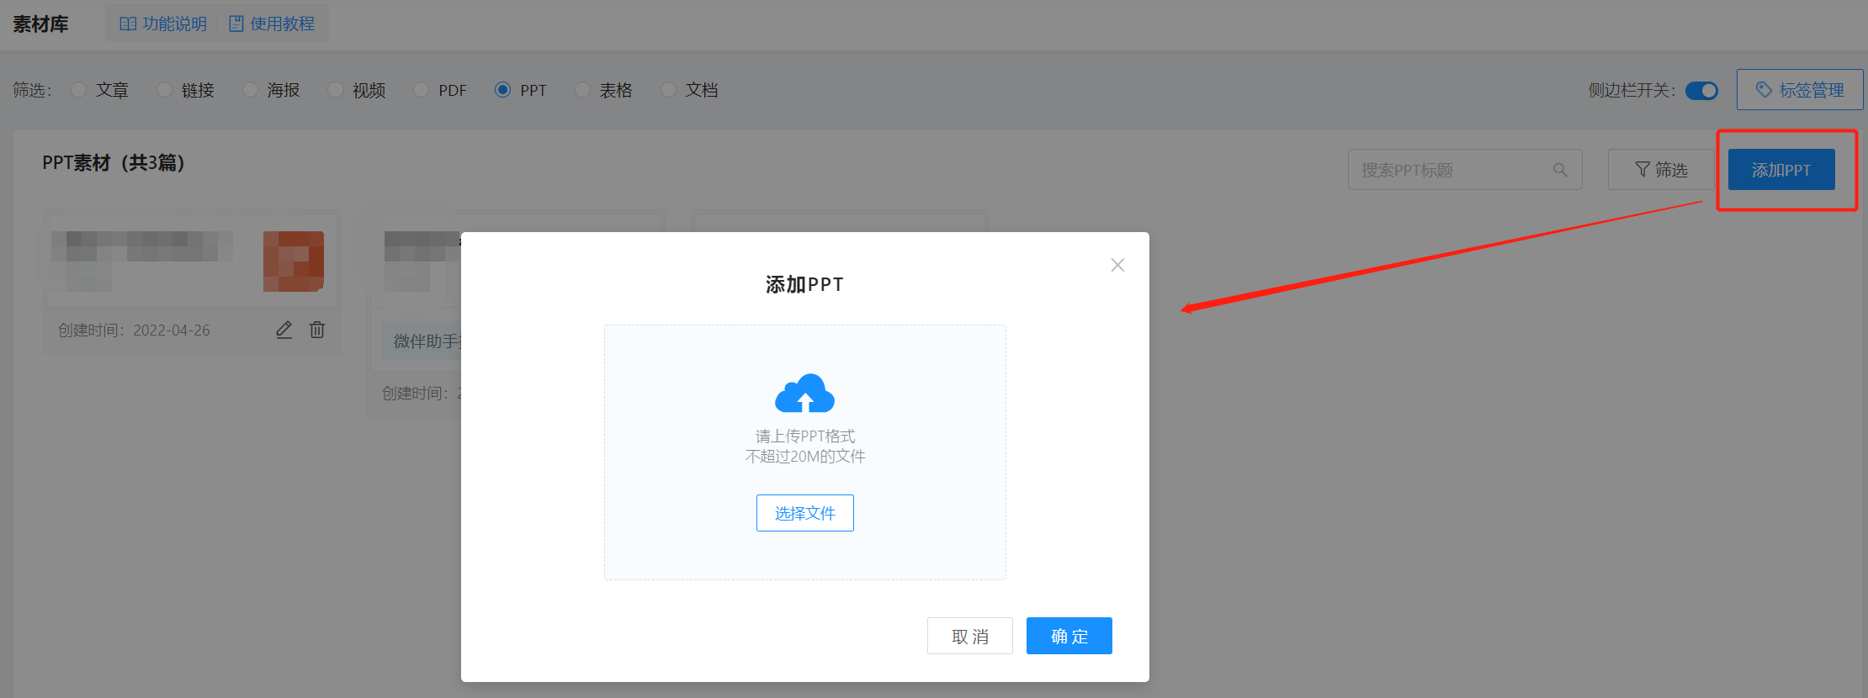1868x698 pixels.
Task: Click 创建时间: 2022-04-26 text
Action: click(x=134, y=330)
